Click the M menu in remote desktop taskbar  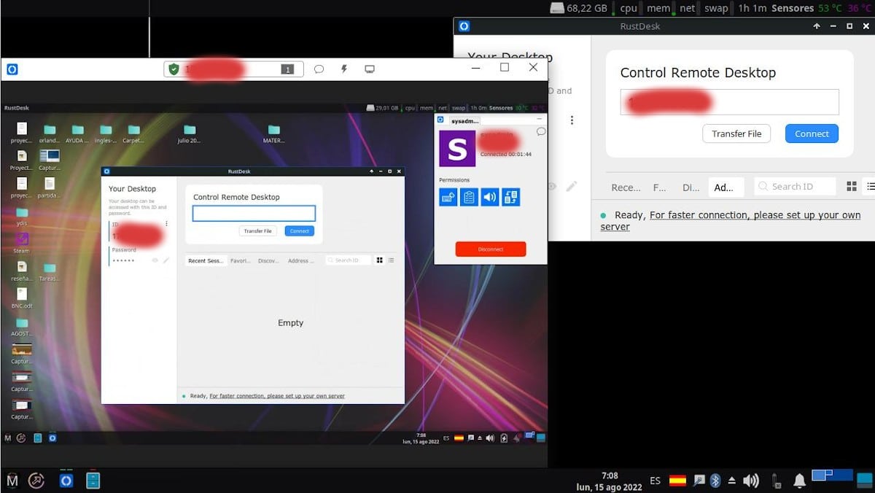pos(8,438)
